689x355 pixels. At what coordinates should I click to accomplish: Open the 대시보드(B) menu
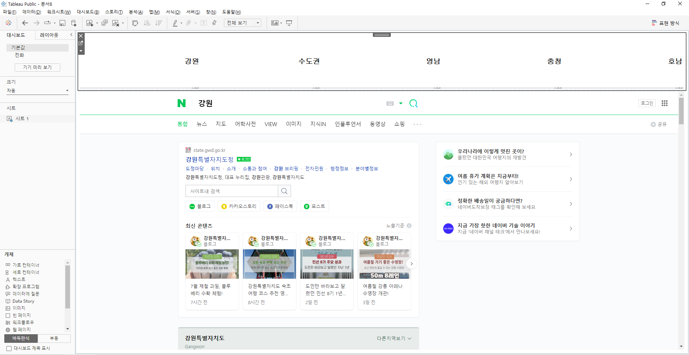88,12
